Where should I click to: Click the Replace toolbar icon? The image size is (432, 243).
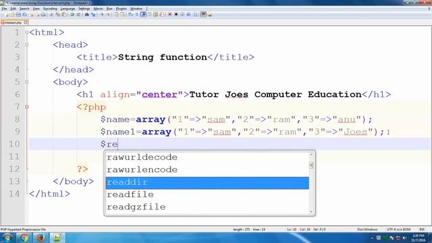93,14
